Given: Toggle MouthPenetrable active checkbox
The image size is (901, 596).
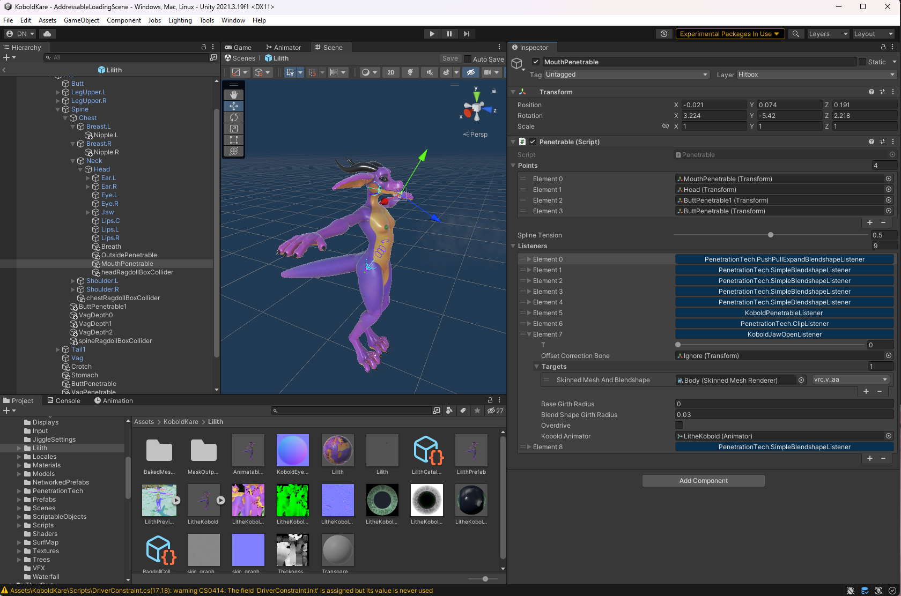Looking at the screenshot, I should coord(536,62).
